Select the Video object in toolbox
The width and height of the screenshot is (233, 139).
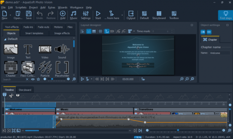click(x=45, y=51)
